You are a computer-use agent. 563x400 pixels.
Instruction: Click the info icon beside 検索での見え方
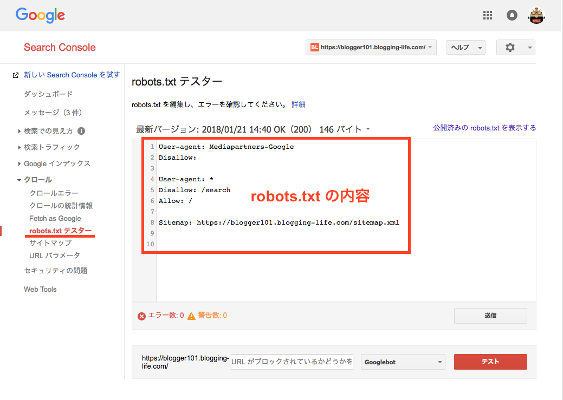coord(81,131)
